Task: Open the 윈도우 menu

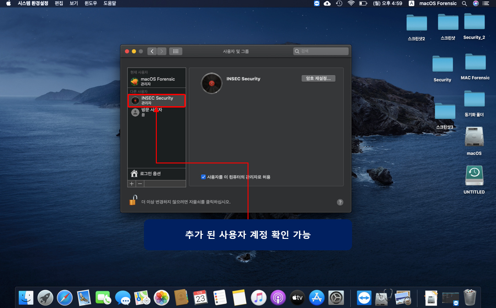Action: pos(89,3)
